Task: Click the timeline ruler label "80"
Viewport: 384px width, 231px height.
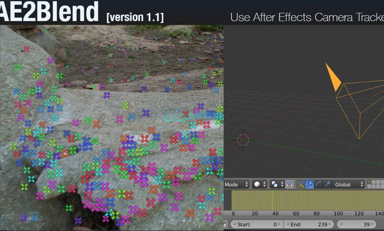Action: pyautogui.click(x=317, y=213)
